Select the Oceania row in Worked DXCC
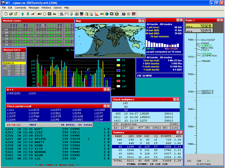Screen dimensions: 225x168 14,63
